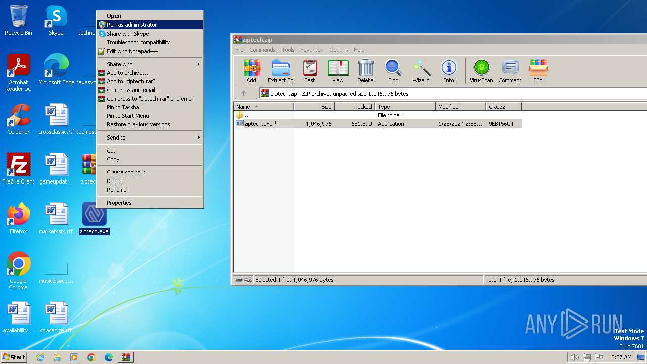Click the Delete trash icon in WinRAR
647x364 pixels.
[x=365, y=71]
